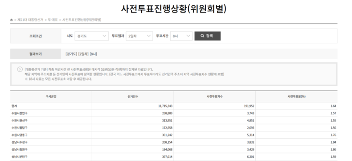Select the 수원시팔달구 row label
The width and height of the screenshot is (352, 161).
(20, 128)
